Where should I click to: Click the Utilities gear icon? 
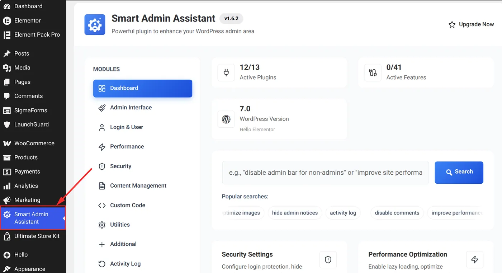coord(102,225)
